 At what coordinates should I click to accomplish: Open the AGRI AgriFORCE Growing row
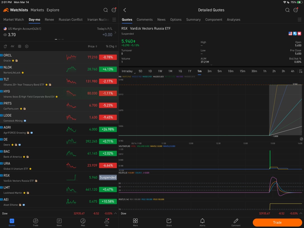click(x=59, y=130)
